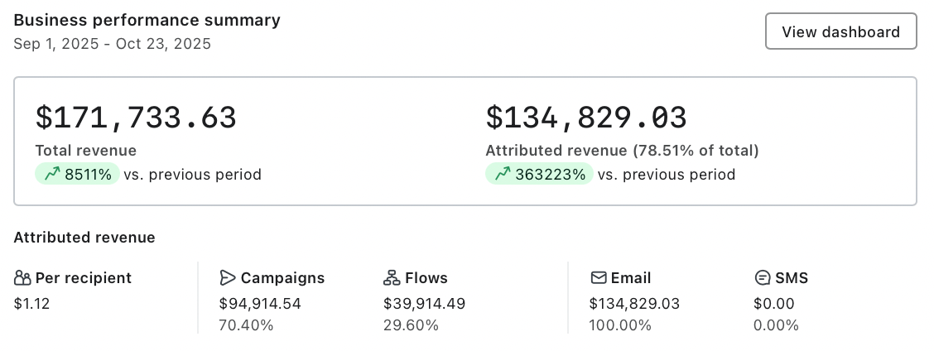
Task: Click the Per recipient people icon
Action: (x=22, y=278)
